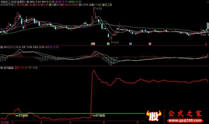Click the turnover rate 换0.00%
The width and height of the screenshot is (209, 124).
click(x=83, y=5)
